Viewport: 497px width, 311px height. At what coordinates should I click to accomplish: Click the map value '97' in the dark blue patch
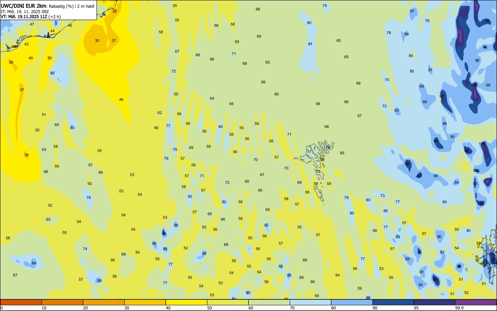point(441,96)
